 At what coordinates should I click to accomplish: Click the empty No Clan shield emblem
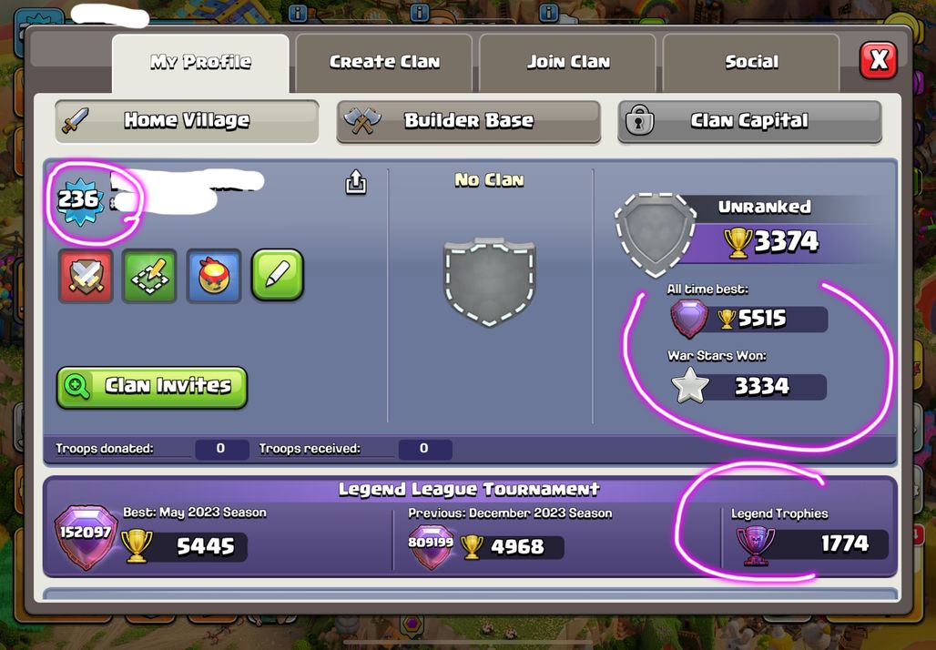coord(490,281)
